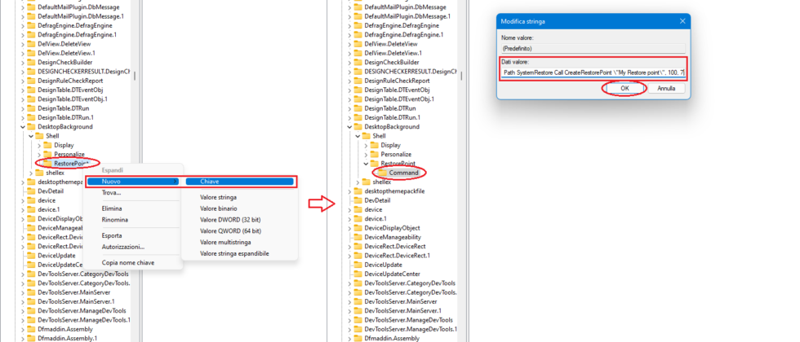The width and height of the screenshot is (800, 342).
Task: Collapse the DesktopBackground key in left tree
Action: pos(23,126)
